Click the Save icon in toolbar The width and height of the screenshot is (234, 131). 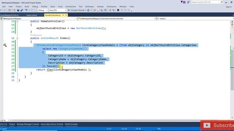18,10
